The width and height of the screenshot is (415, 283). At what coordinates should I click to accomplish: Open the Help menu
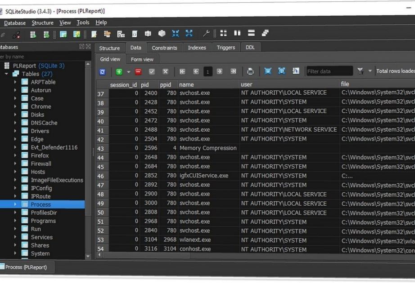[101, 22]
